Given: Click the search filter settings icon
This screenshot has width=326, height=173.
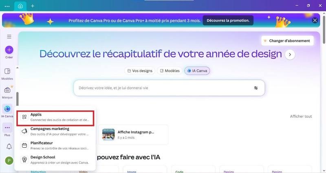Looking at the screenshot, I should click(256, 88).
